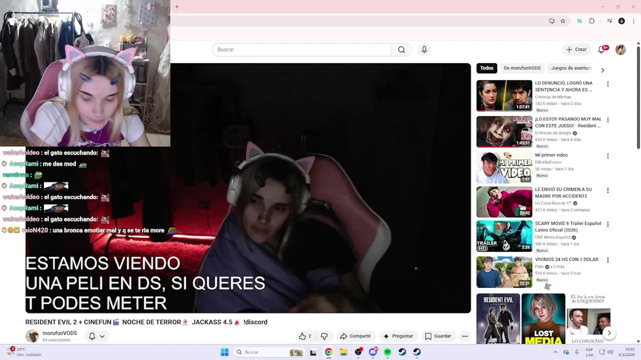Screen dimensions: 641x360
Task: Click the YouTube search magnifier button
Action: (x=401, y=49)
